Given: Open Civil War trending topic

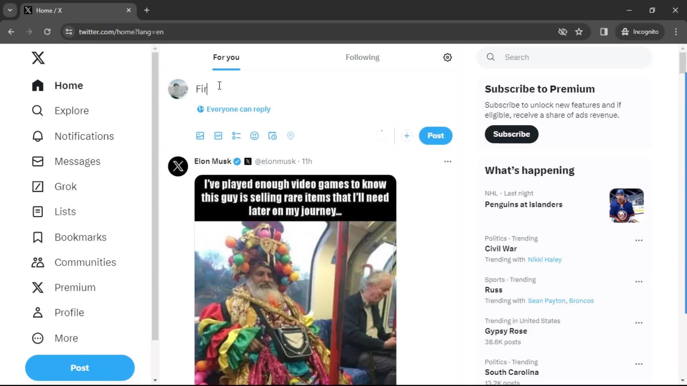Looking at the screenshot, I should point(501,248).
